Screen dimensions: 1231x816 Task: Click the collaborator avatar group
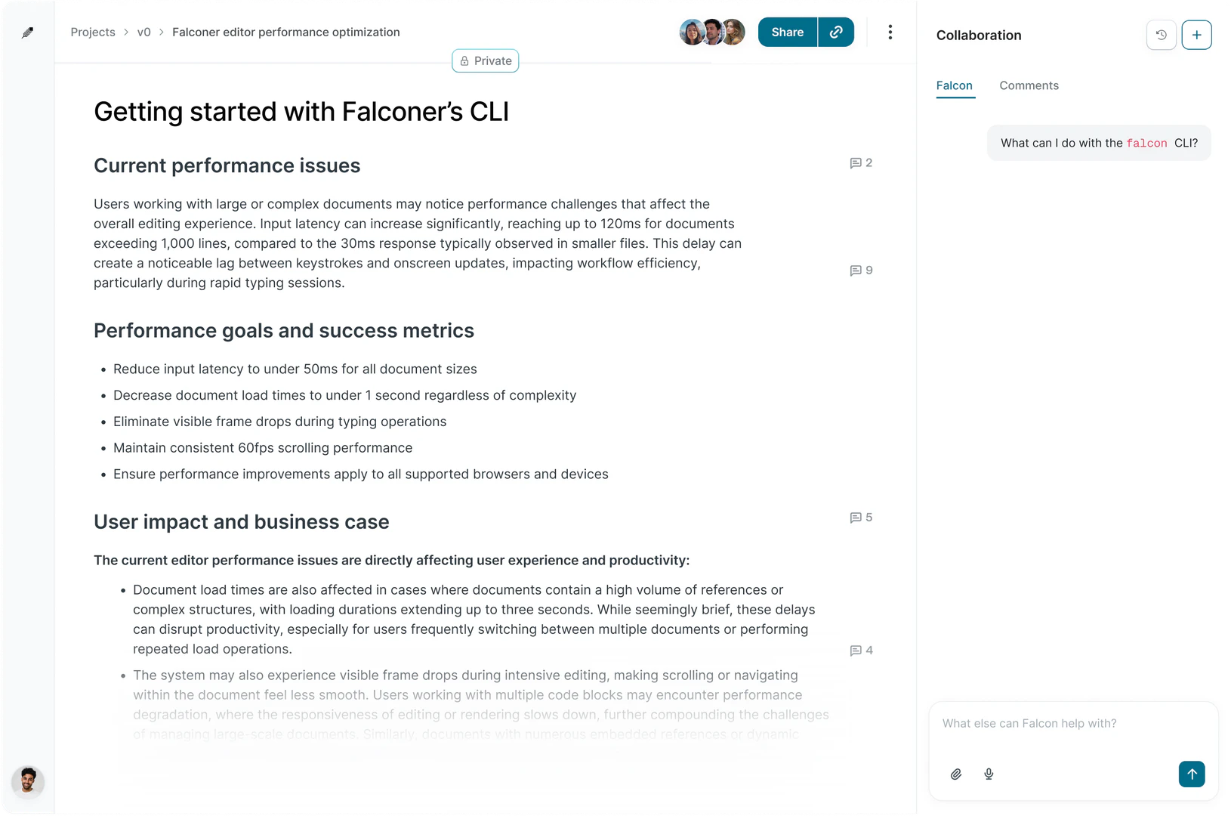(711, 32)
